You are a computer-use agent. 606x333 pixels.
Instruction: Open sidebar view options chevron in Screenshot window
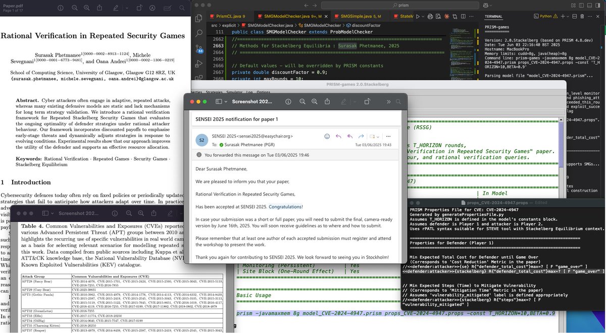pyautogui.click(x=226, y=102)
